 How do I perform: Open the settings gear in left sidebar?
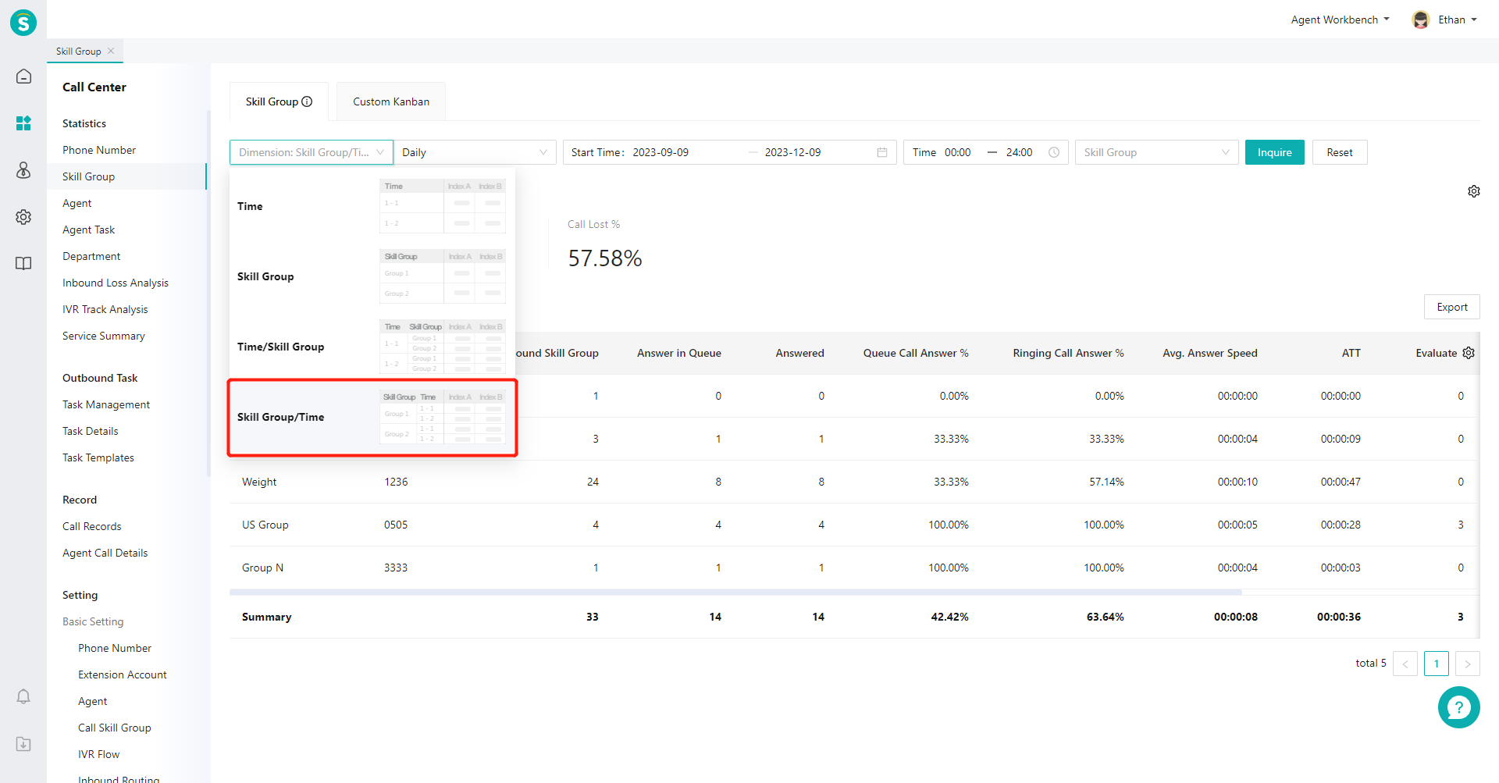[23, 217]
